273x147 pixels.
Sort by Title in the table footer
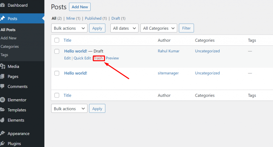tap(67, 95)
